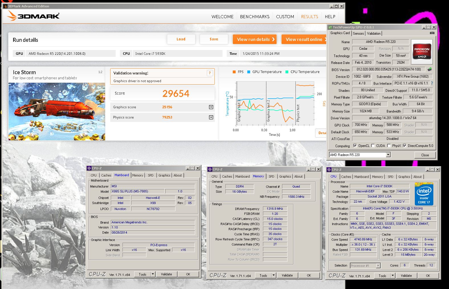Open Tools dropdown arrow in Mainboard CPU-Z

point(153,274)
